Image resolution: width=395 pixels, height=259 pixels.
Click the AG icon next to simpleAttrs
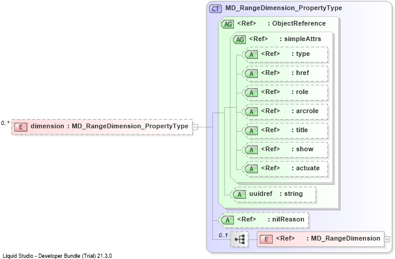coord(239,39)
